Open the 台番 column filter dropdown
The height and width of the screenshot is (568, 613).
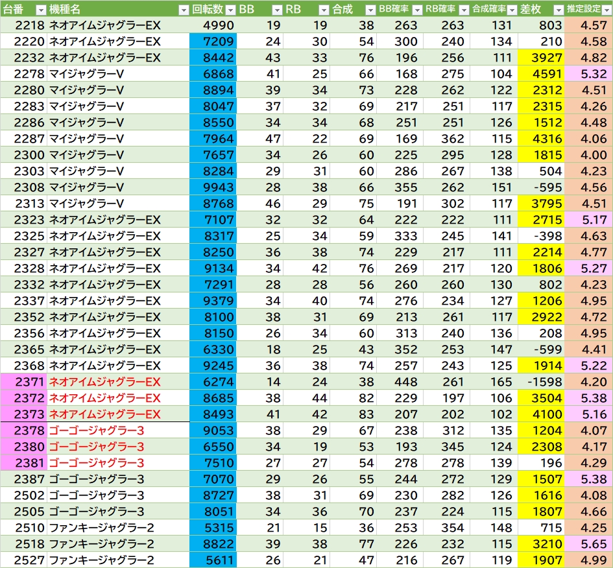[x=40, y=10]
